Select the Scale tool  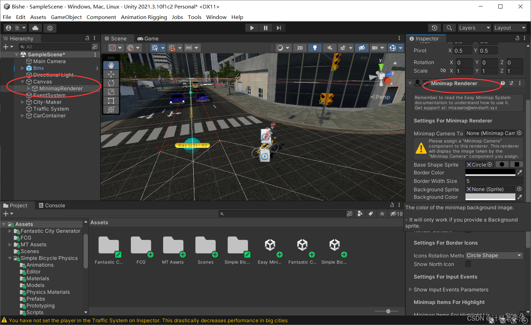pos(111,92)
